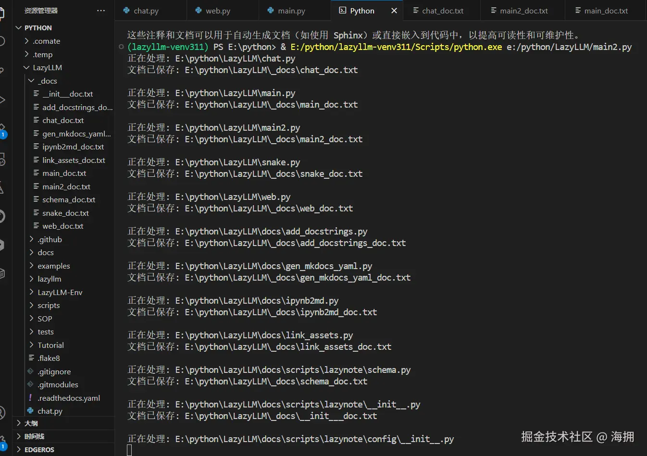The width and height of the screenshot is (647, 456).
Task: Follow the terminal path _docs\snake_doc.txt
Action: click(274, 174)
